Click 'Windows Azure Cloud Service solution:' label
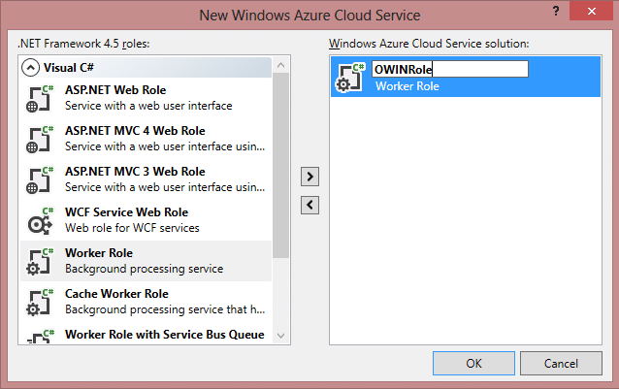This screenshot has height=389, width=619. [x=429, y=44]
